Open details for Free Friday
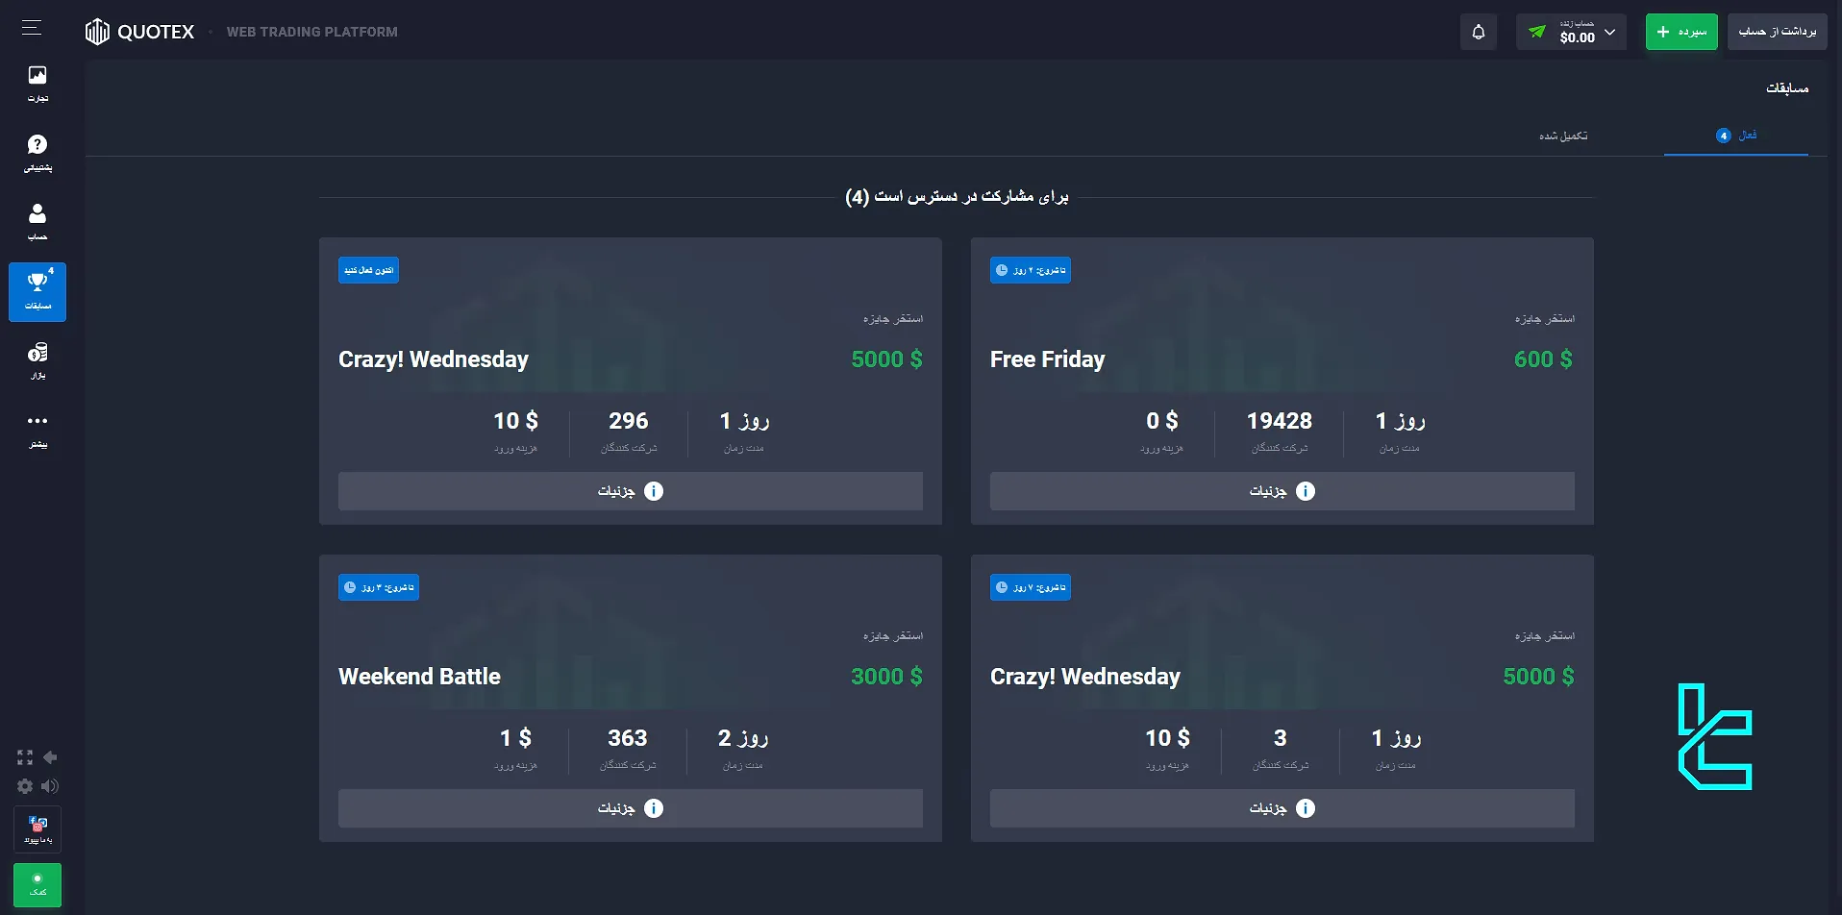 click(x=1282, y=491)
